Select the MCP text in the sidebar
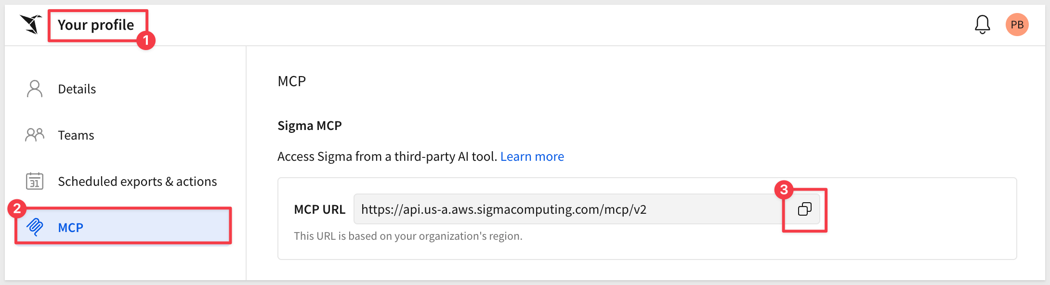Screen dimensions: 1050x285 (71, 228)
